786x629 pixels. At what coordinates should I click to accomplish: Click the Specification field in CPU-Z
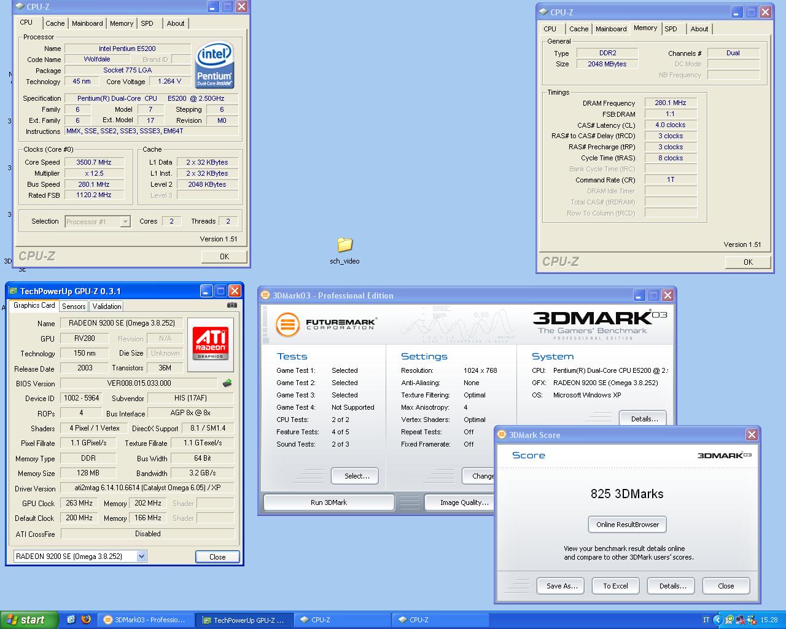click(151, 98)
